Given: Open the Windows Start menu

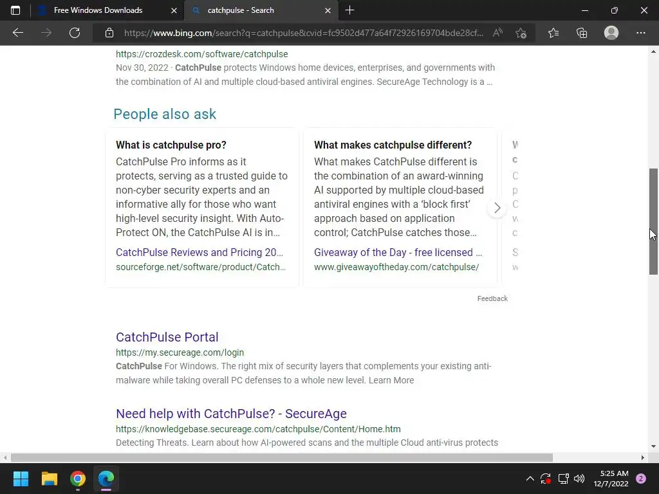Looking at the screenshot, I should tap(21, 479).
